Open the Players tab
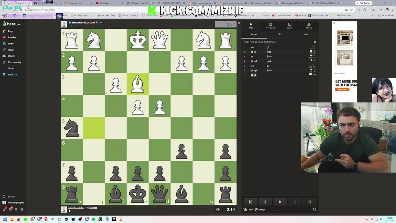Screen dimensions: 396x223 (x=309, y=26)
